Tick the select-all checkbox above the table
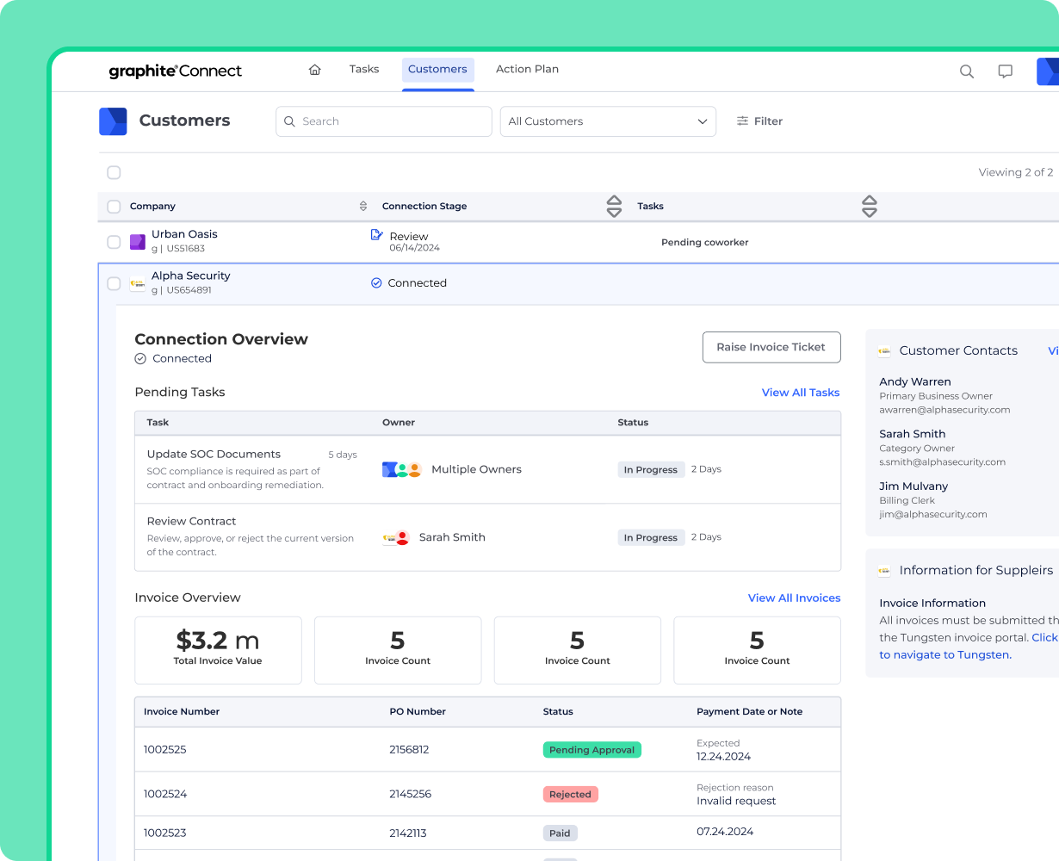1059x861 pixels. coord(114,173)
